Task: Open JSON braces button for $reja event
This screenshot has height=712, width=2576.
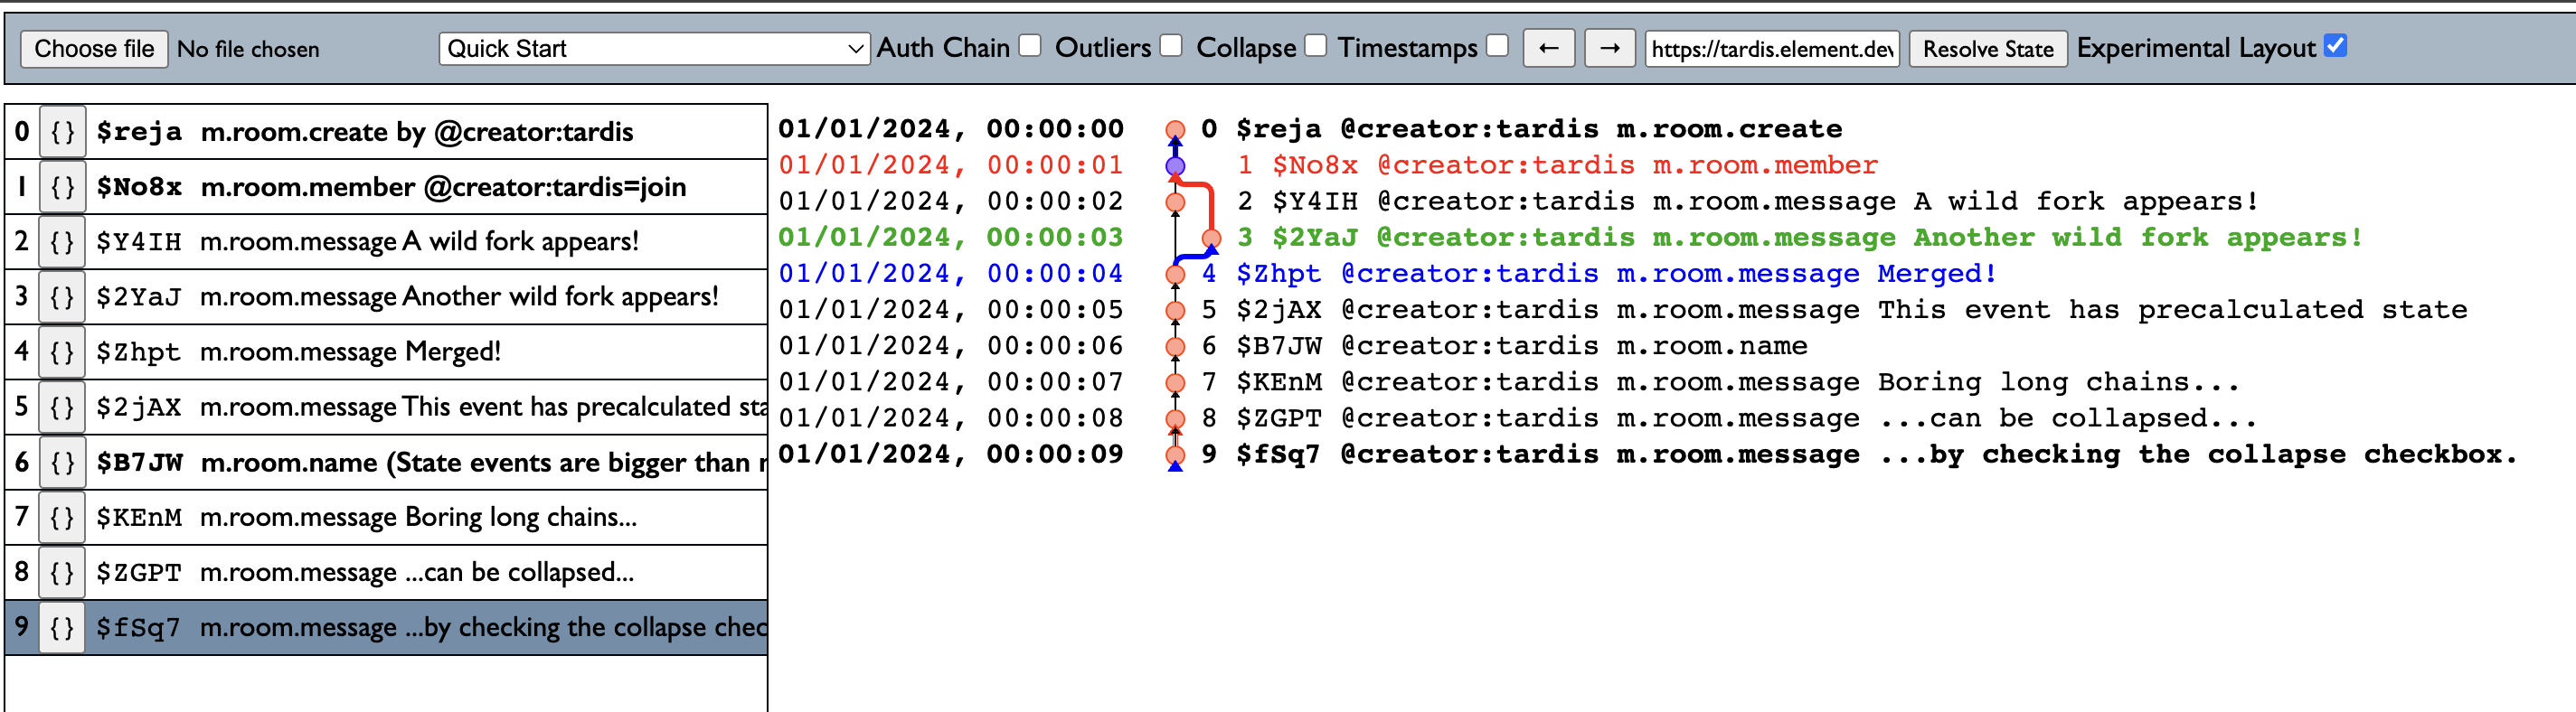Action: click(62, 132)
